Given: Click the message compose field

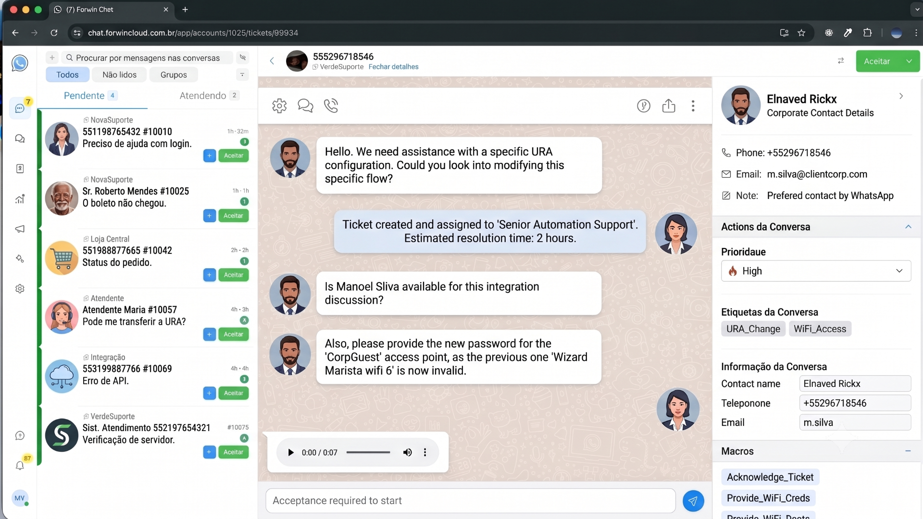Looking at the screenshot, I should [x=471, y=501].
